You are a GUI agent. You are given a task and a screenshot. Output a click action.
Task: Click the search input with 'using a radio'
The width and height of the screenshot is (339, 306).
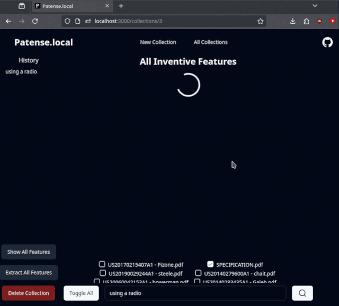pos(195,293)
